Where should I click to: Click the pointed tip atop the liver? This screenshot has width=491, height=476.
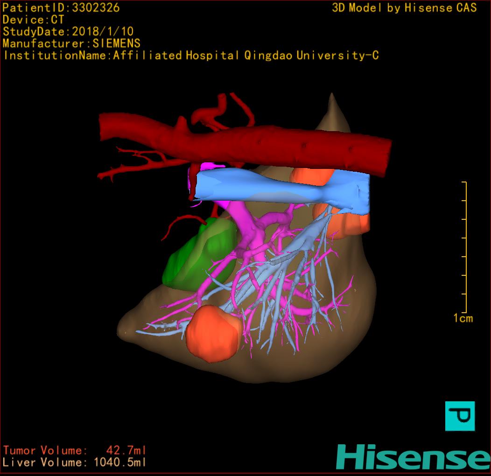tap(332, 105)
